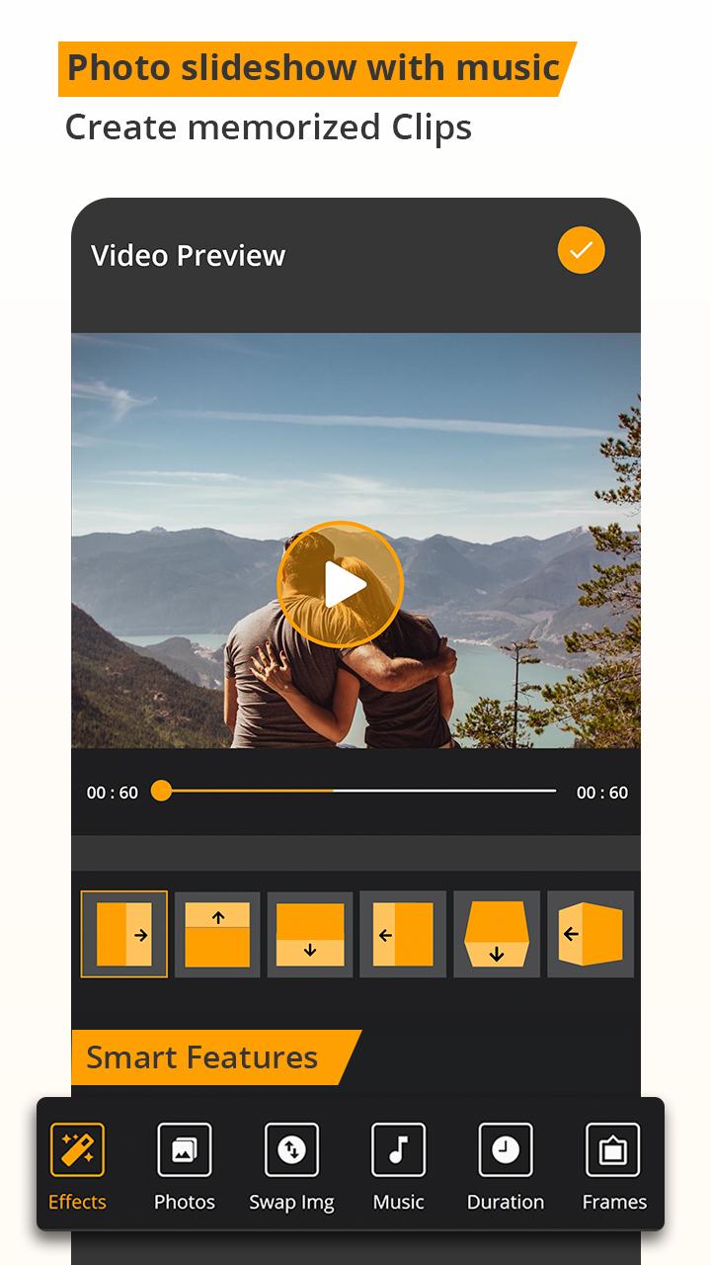The image size is (711, 1265).
Task: Tap the Frames label
Action: coord(614,1203)
